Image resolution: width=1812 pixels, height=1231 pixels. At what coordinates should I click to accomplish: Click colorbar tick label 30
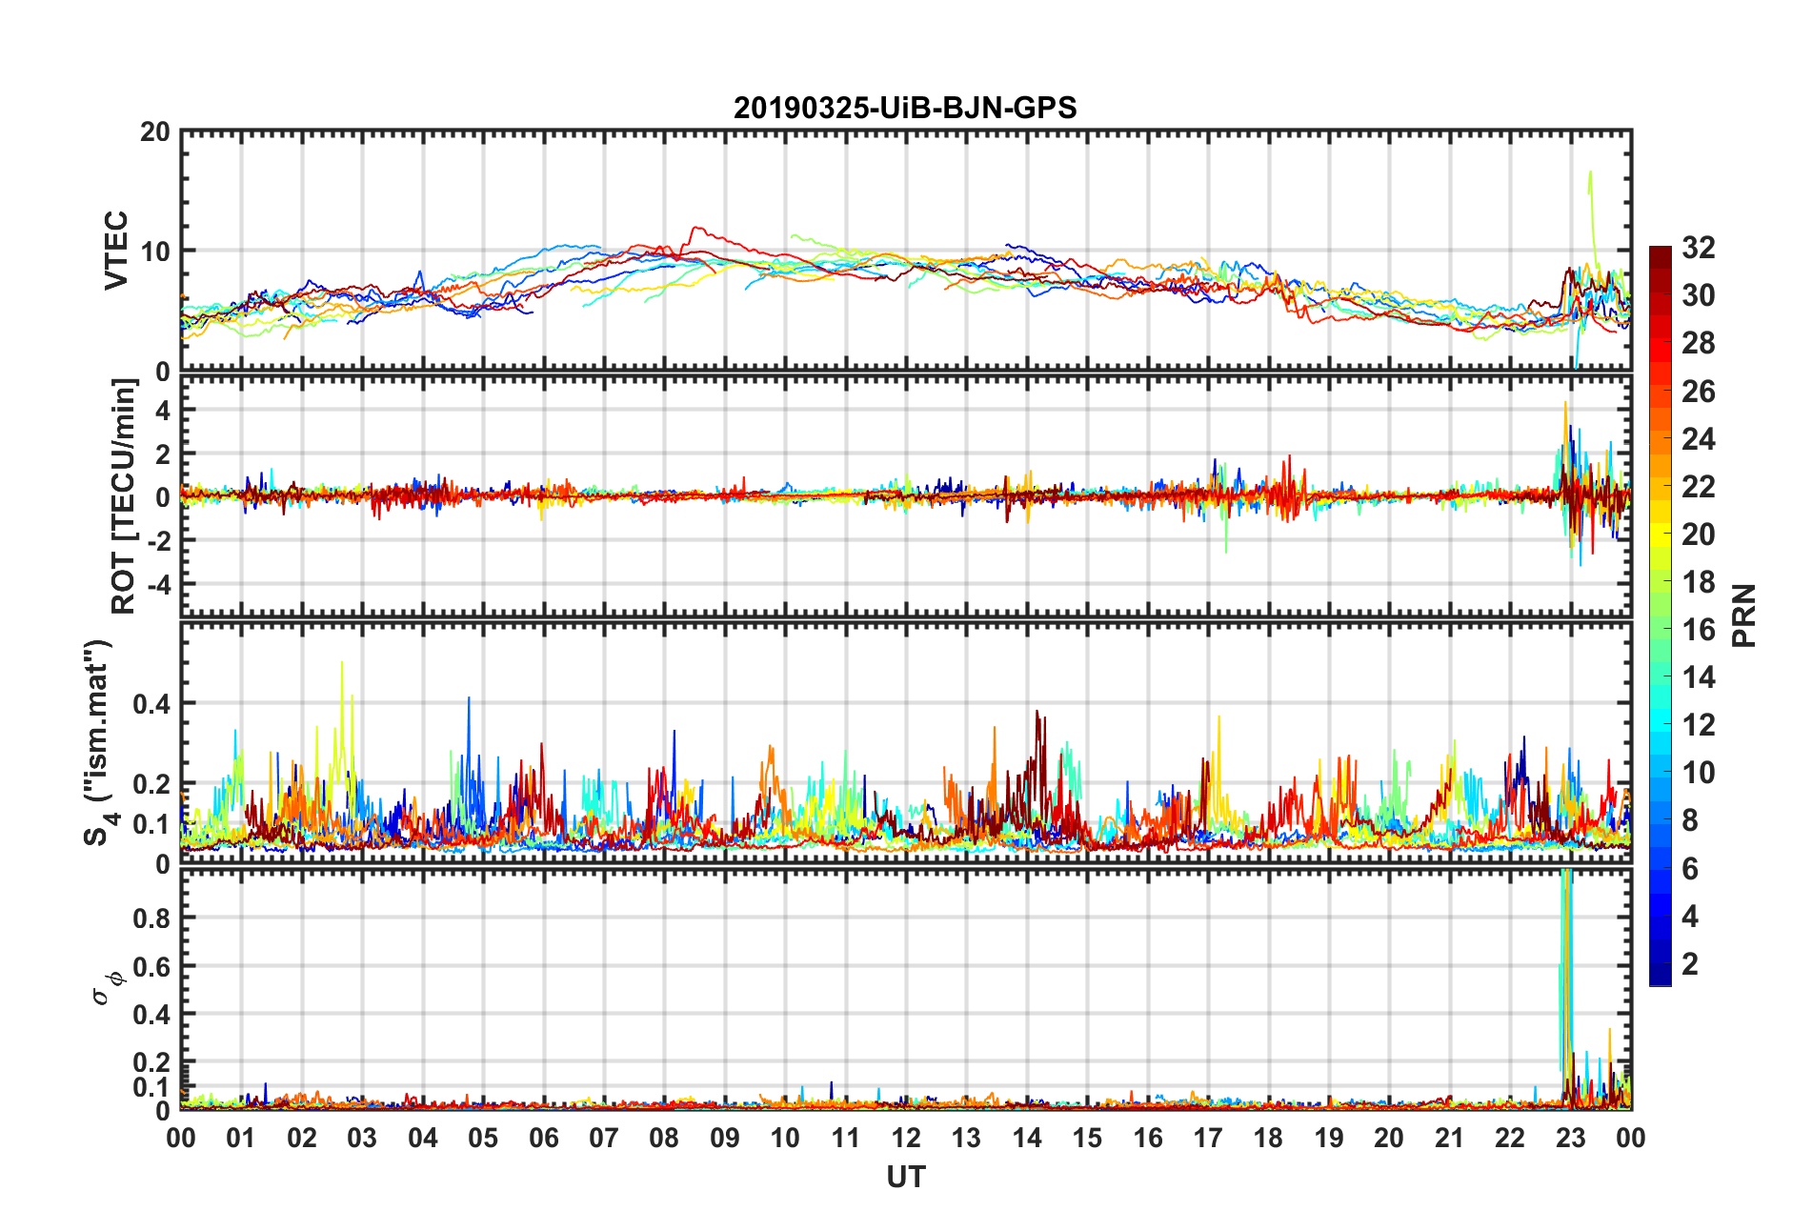click(x=1699, y=295)
